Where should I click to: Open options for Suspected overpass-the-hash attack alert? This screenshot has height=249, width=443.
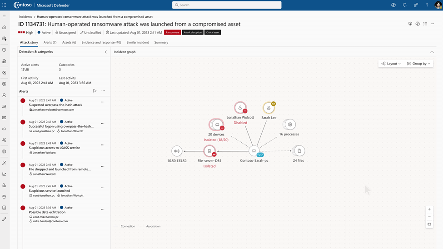coord(103,102)
